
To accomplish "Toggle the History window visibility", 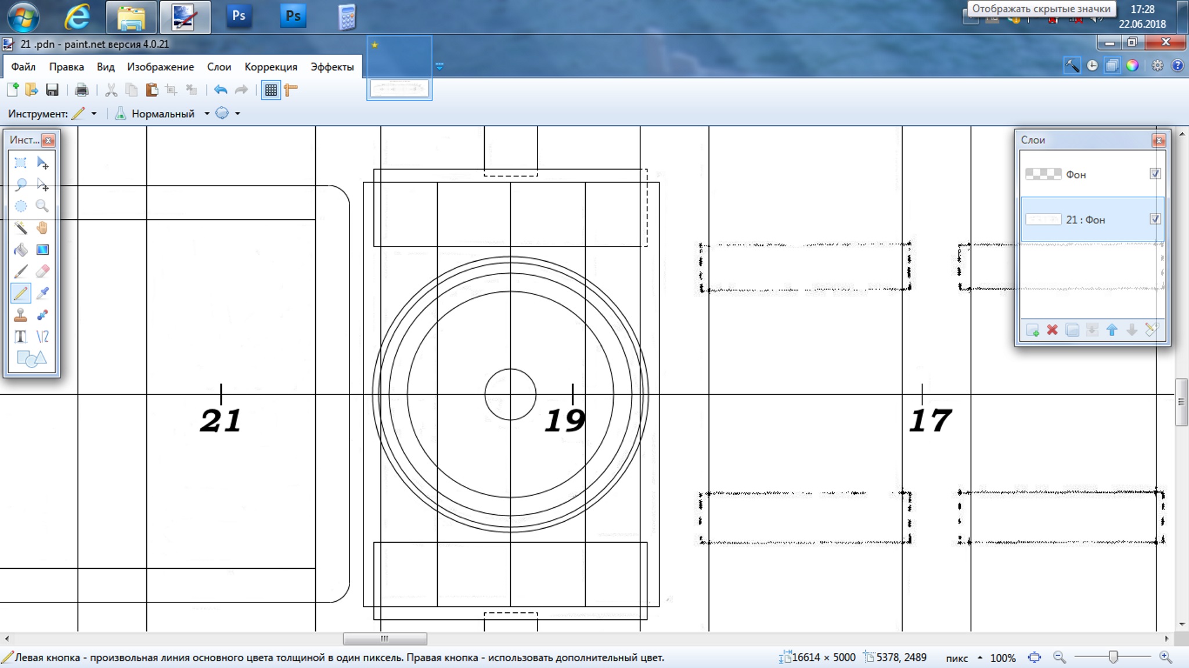I will pos(1092,66).
